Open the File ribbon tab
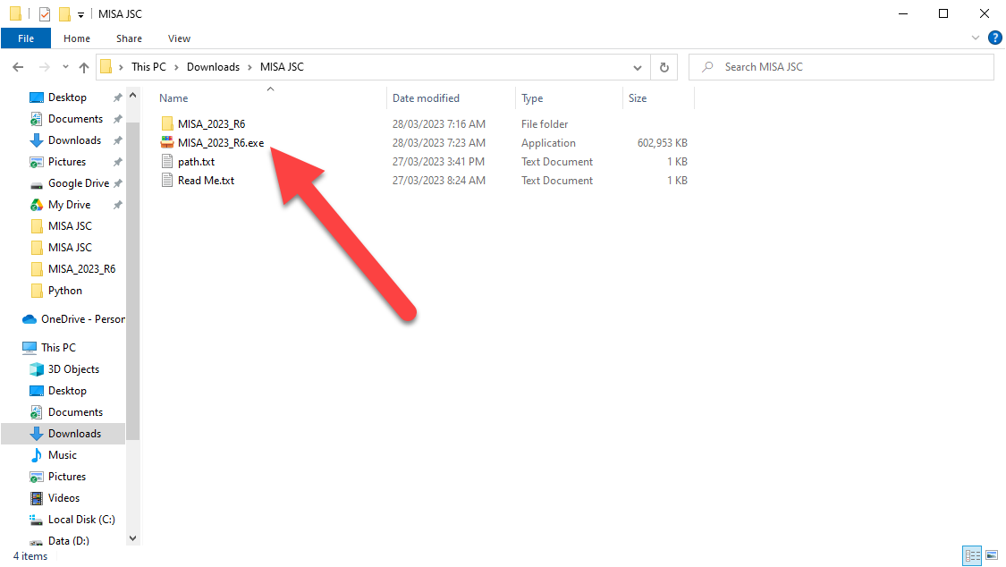This screenshot has width=1006, height=567. pyautogui.click(x=26, y=38)
